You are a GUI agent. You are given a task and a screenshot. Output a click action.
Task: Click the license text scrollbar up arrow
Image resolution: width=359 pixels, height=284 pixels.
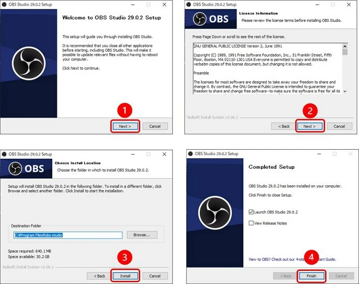pos(345,46)
